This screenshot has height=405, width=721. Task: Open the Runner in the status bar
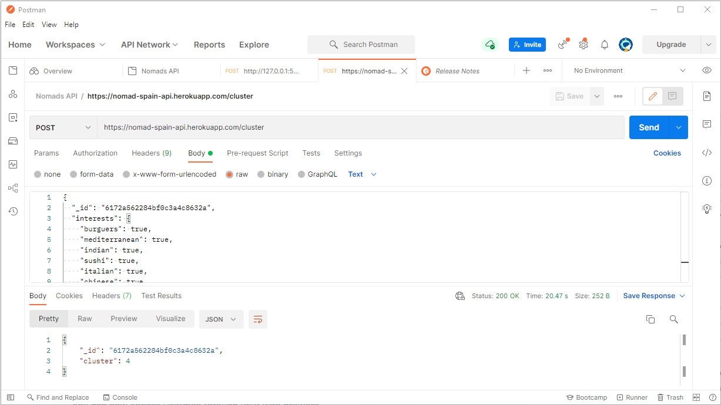632,397
